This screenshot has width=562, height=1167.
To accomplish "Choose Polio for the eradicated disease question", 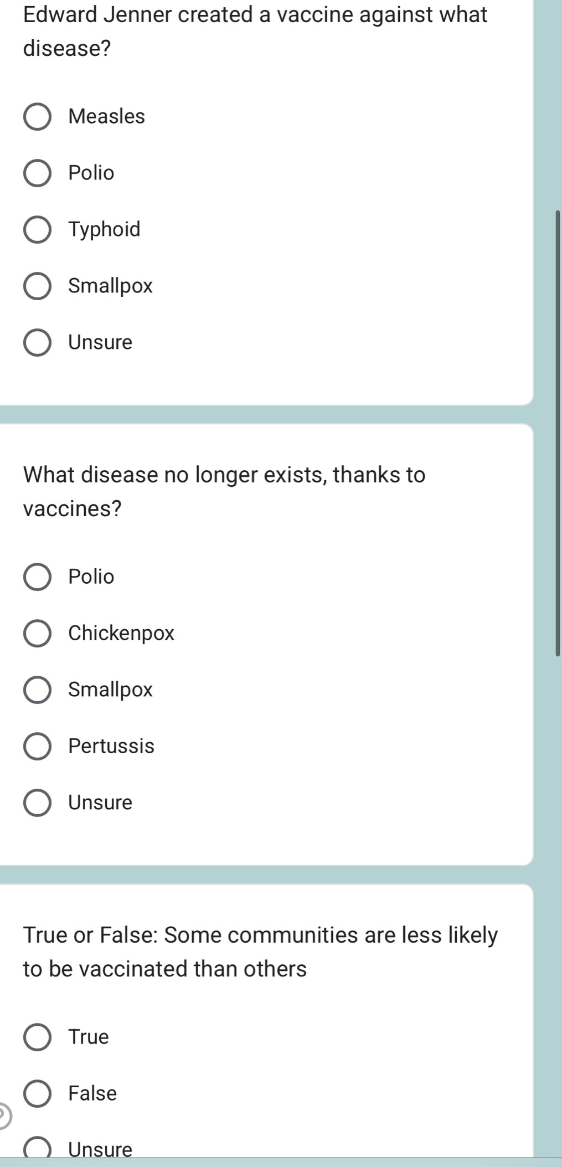I will [x=38, y=577].
